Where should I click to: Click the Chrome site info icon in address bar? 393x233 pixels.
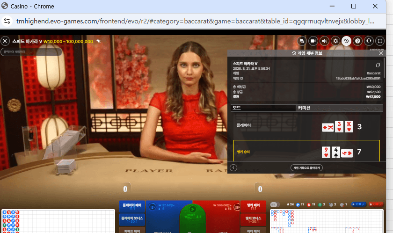(7, 21)
